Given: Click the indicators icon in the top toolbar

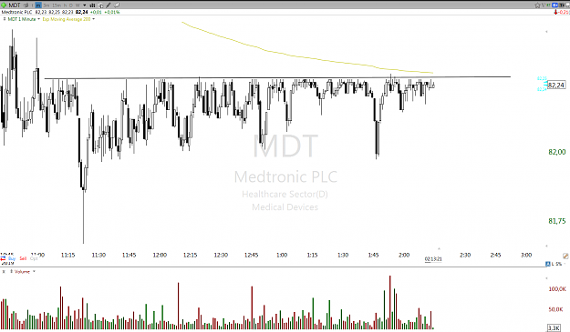Looking at the screenshot, I should pos(100,5).
